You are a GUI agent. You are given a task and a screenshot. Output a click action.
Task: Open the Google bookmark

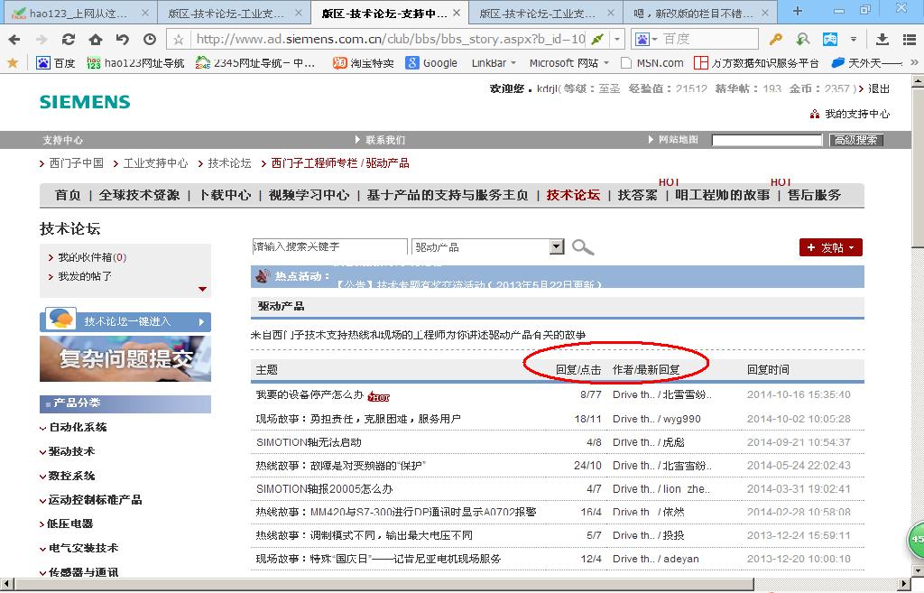[x=431, y=62]
